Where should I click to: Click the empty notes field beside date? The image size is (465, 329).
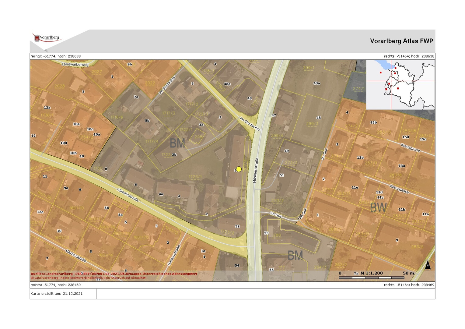pyautogui.click(x=265, y=294)
